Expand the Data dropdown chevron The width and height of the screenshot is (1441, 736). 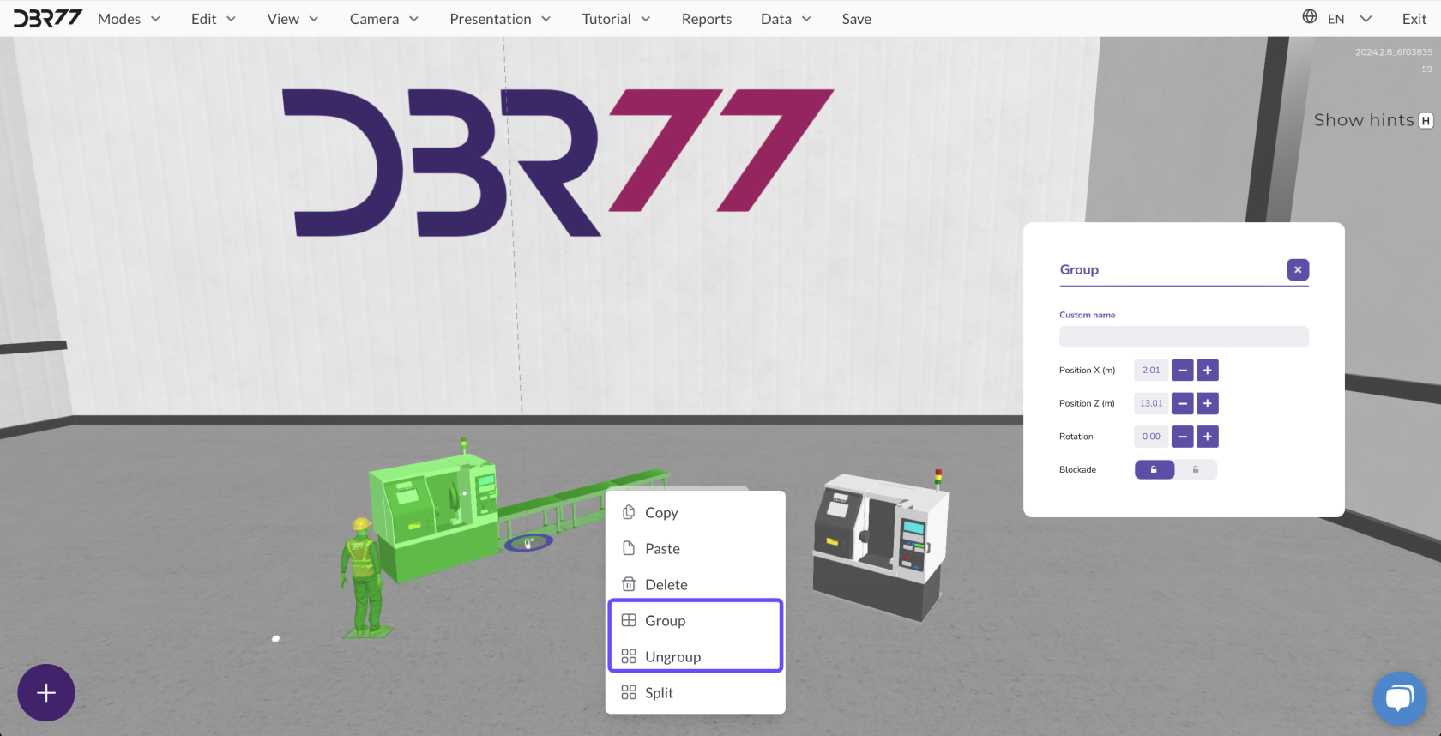(x=806, y=19)
